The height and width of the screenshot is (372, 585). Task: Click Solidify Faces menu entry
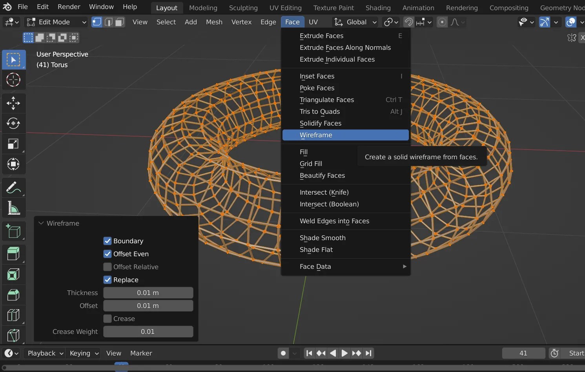320,123
